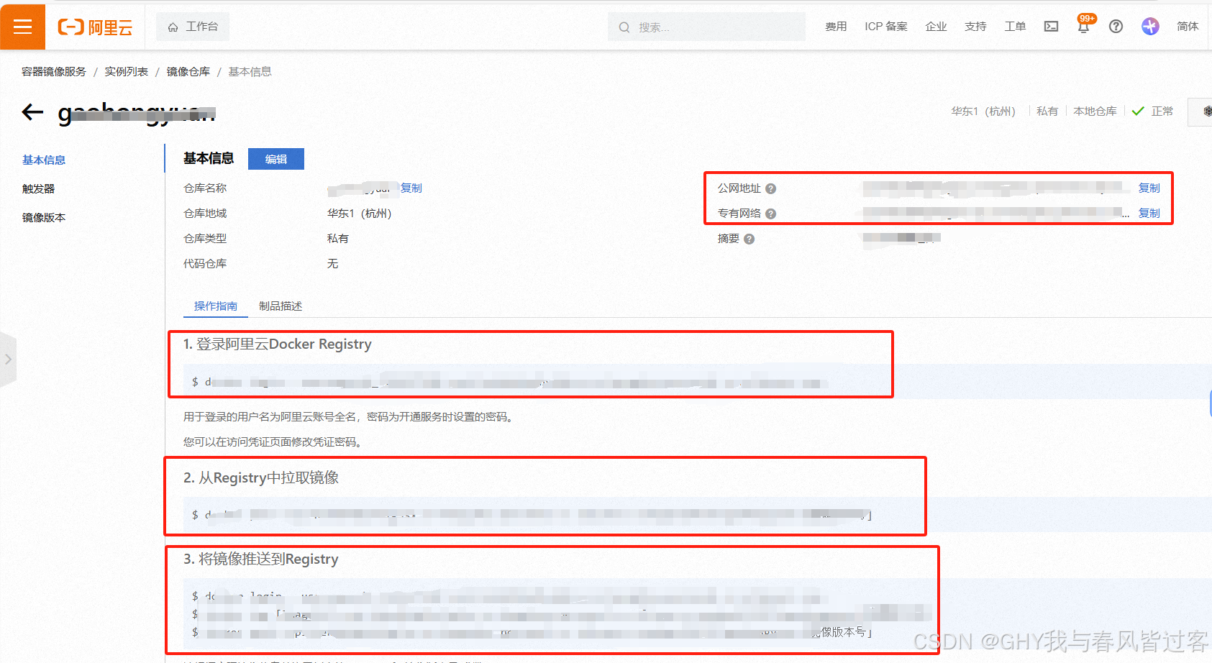Image resolution: width=1212 pixels, height=663 pixels.
Task: Click heading 2. 从Registry中拉取镜像
Action: tap(261, 478)
